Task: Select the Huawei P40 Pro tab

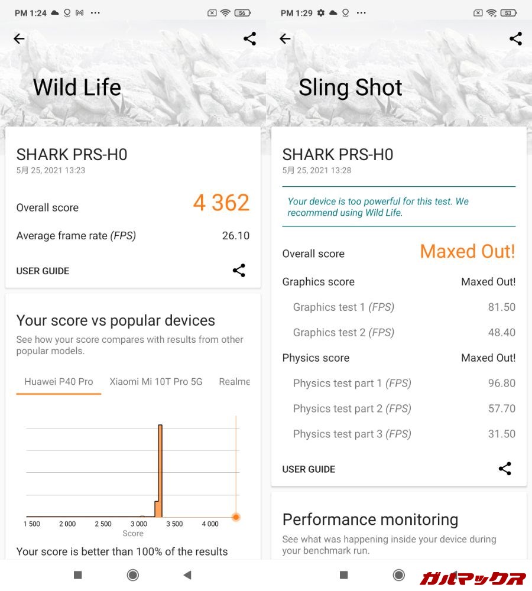Action: [59, 382]
